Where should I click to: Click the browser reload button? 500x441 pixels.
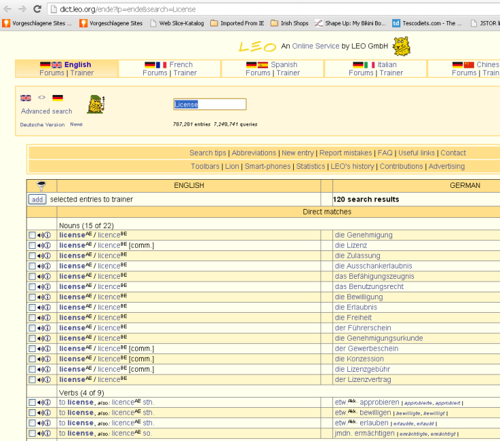(37, 9)
